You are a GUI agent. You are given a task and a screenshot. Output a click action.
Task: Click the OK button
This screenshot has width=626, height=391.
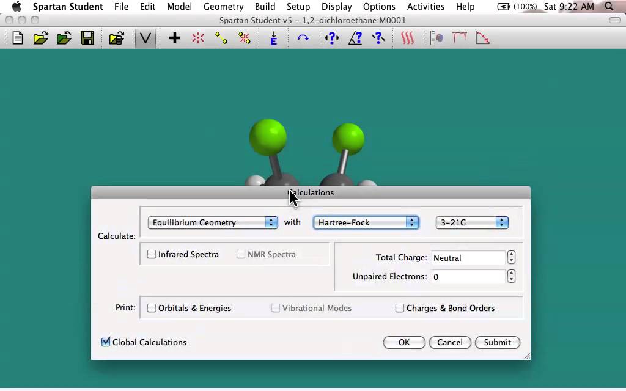pyautogui.click(x=404, y=342)
